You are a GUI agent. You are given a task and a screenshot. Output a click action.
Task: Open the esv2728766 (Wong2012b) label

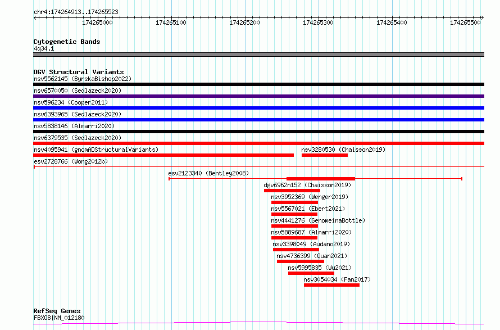pyautogui.click(x=71, y=161)
